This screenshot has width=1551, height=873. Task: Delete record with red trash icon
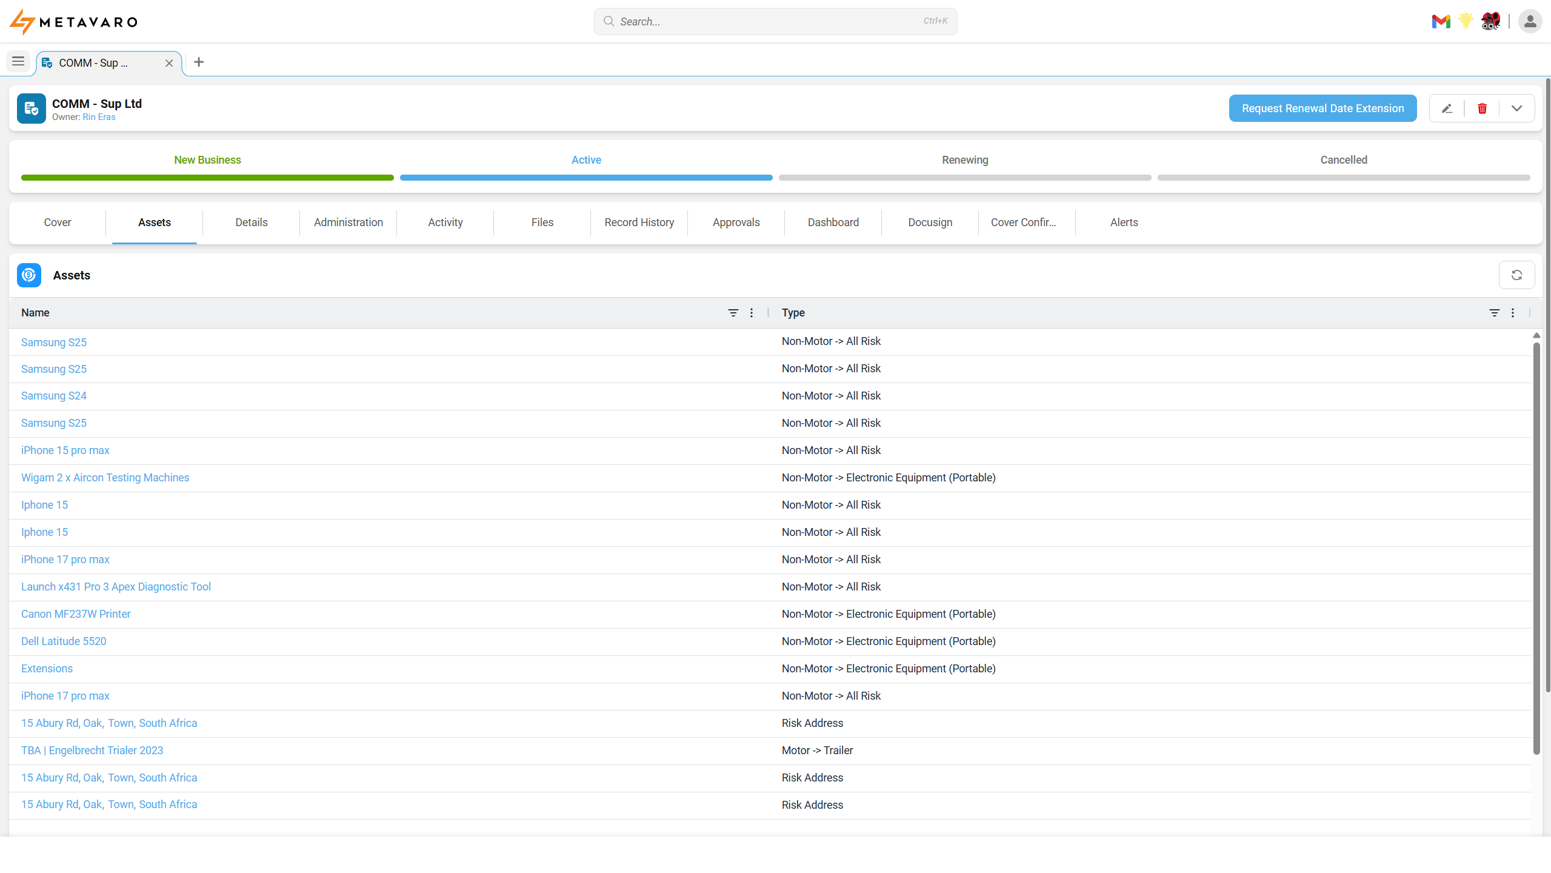pos(1482,109)
